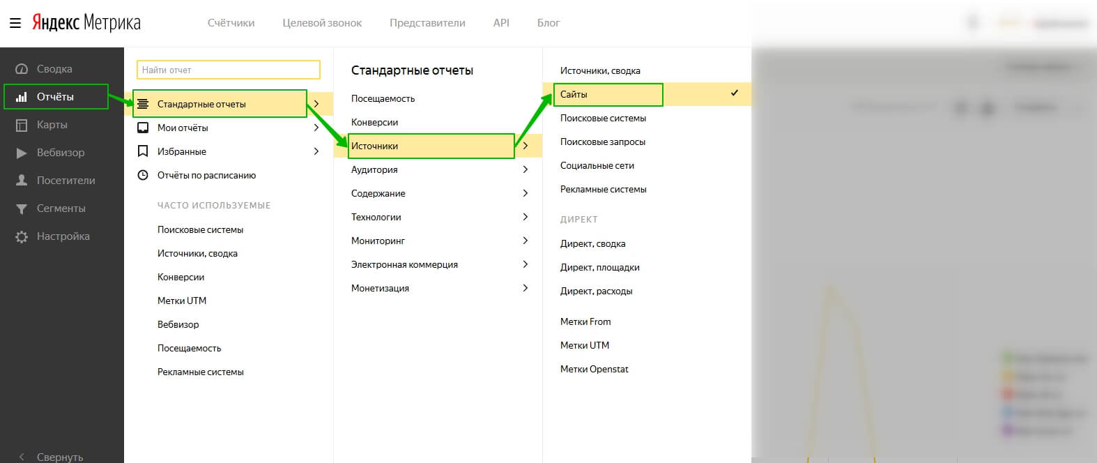Open the hamburger menu icon
The image size is (1097, 463).
point(15,23)
